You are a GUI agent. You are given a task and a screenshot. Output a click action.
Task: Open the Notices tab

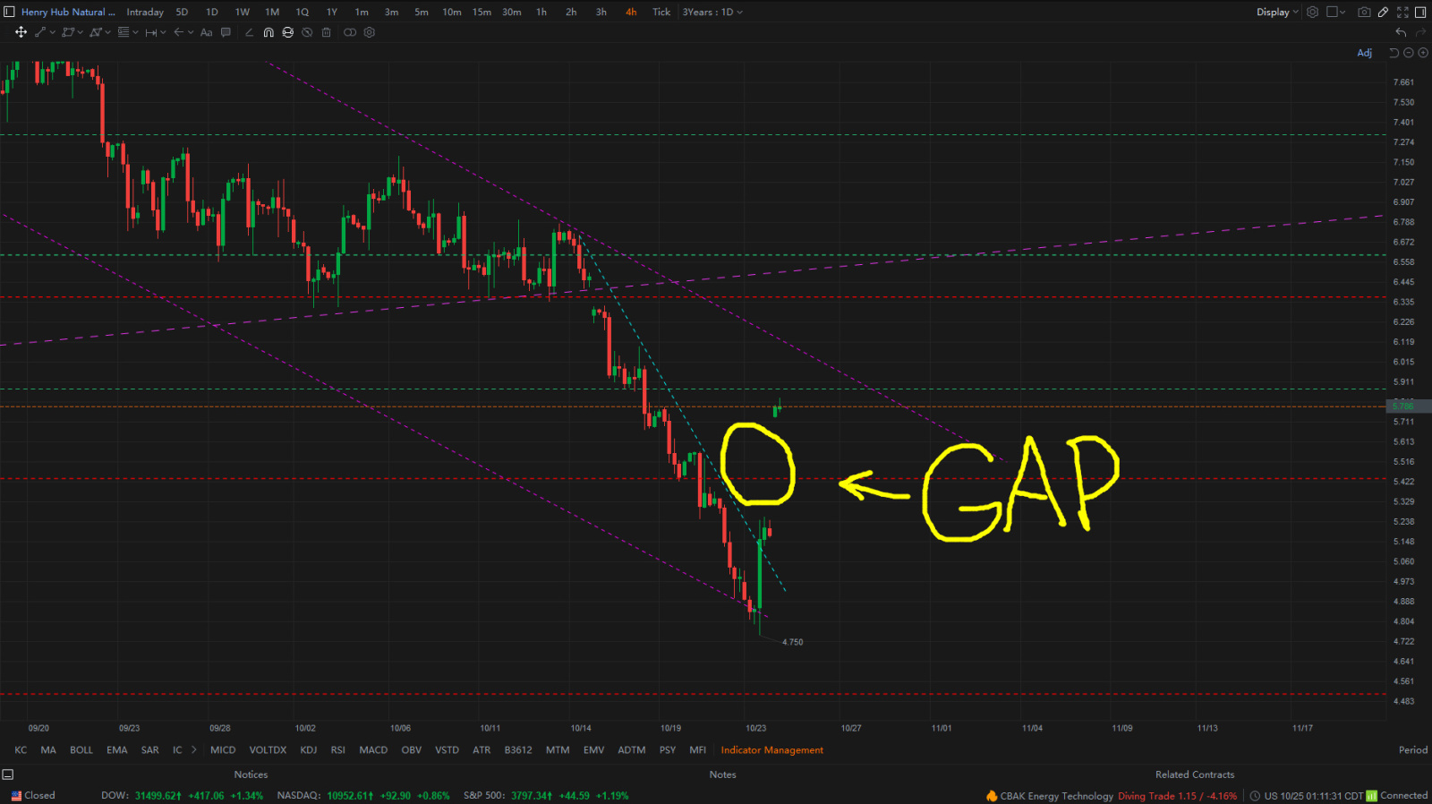251,774
